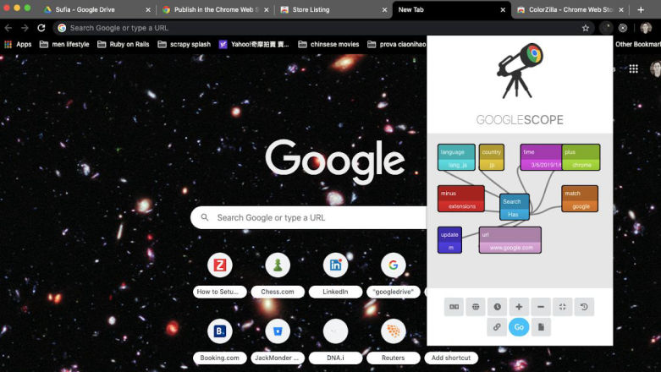Open a new tab with the plus button
The width and height of the screenshot is (661, 372).
pyautogui.click(x=641, y=9)
